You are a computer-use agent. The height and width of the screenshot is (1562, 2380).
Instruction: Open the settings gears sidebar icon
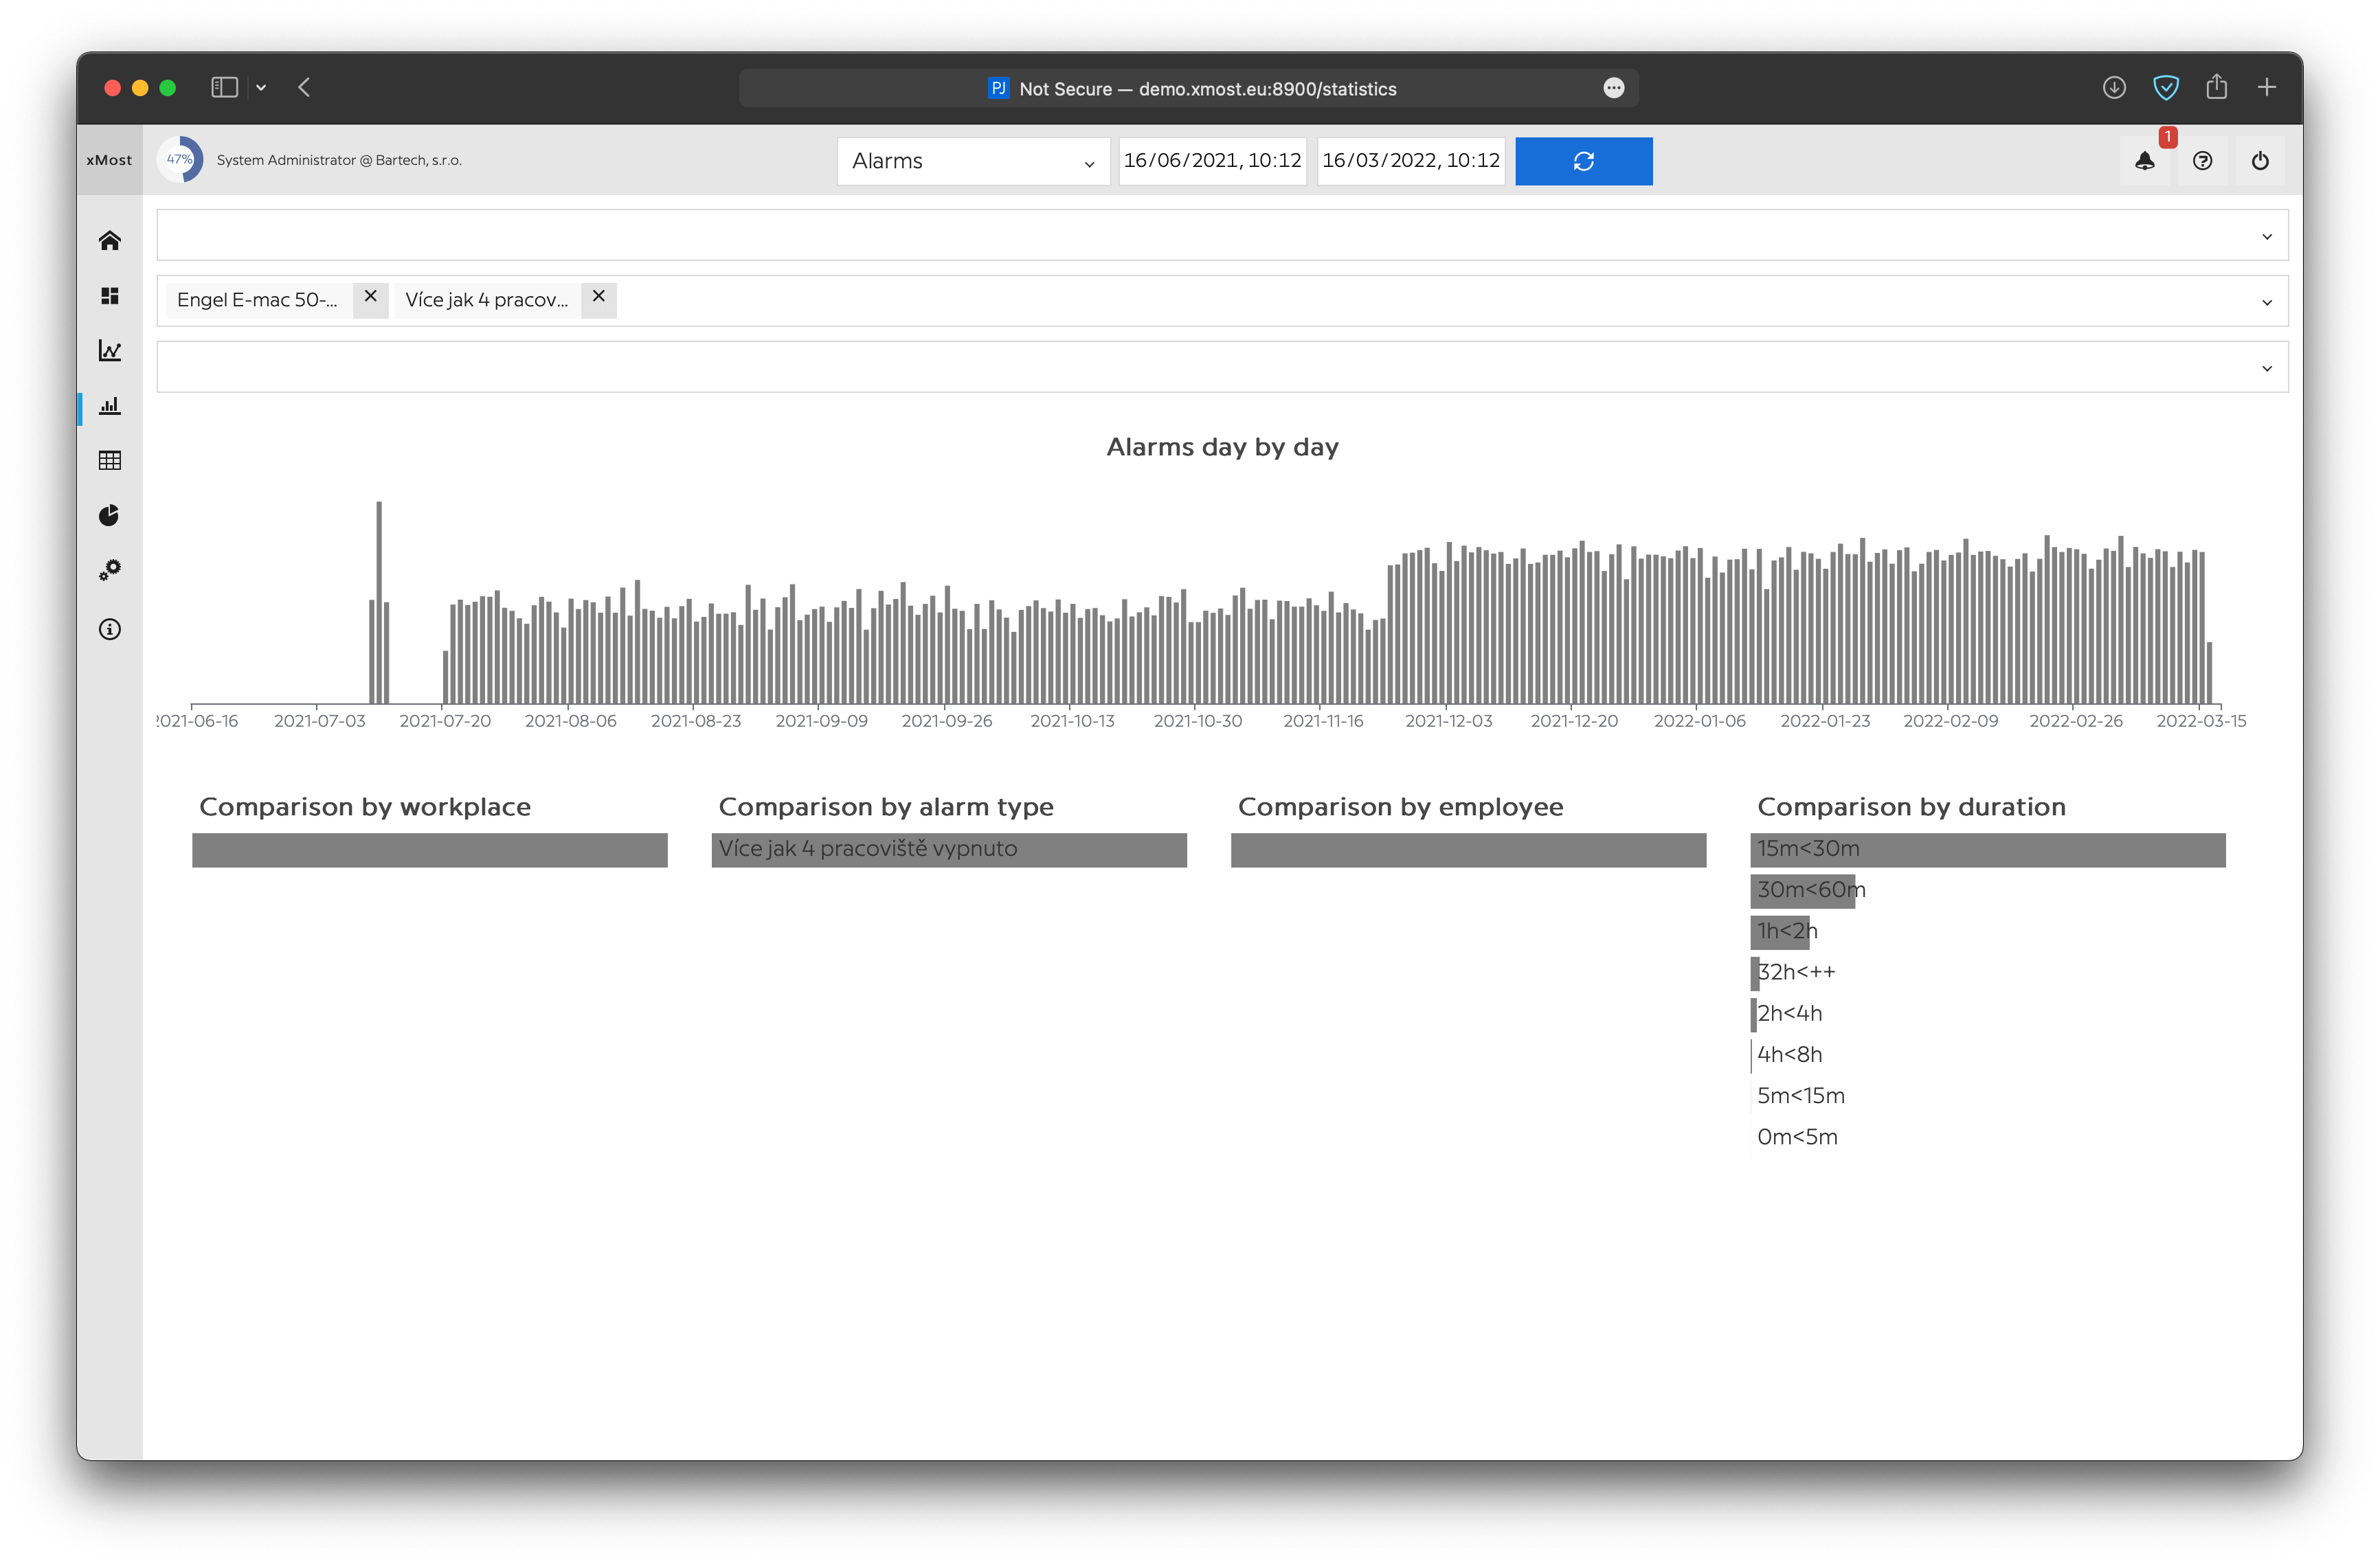click(110, 570)
